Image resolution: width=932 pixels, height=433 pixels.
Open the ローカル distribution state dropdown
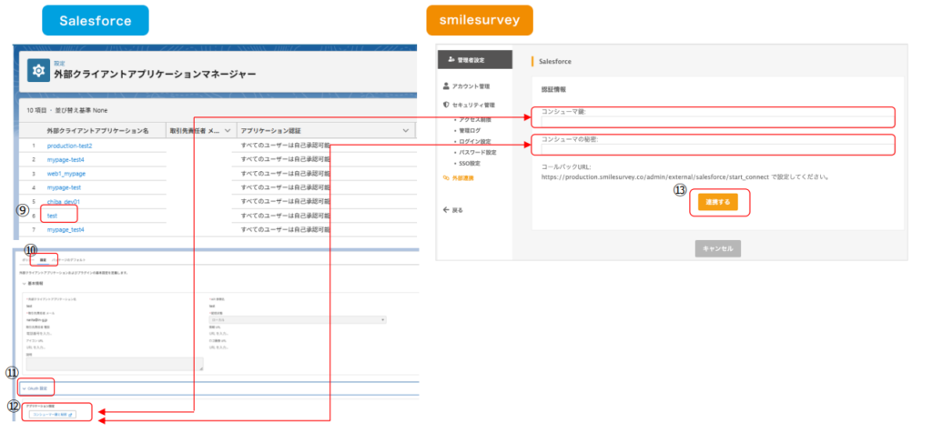click(x=298, y=319)
